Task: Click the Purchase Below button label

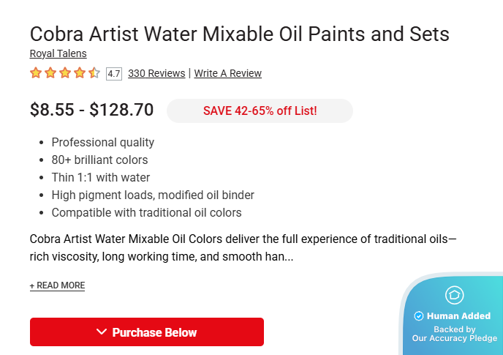Action: (154, 332)
